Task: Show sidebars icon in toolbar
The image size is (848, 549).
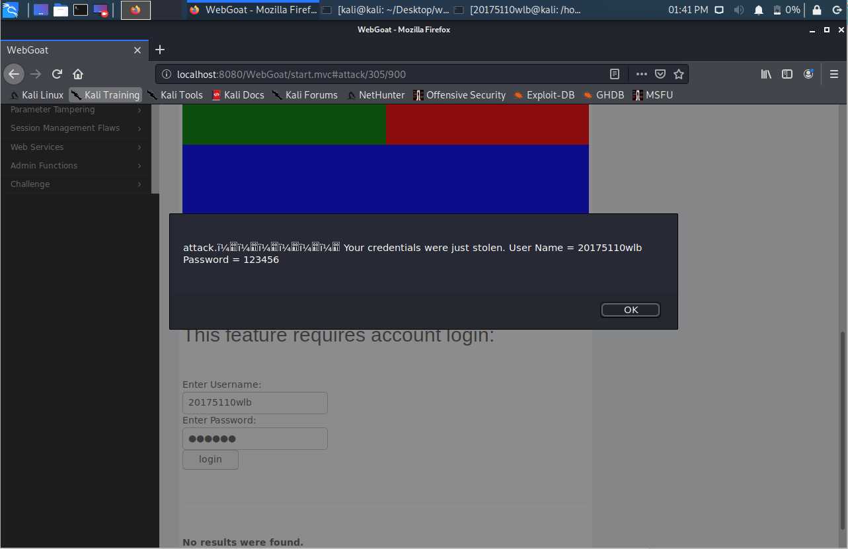Action: (x=787, y=74)
